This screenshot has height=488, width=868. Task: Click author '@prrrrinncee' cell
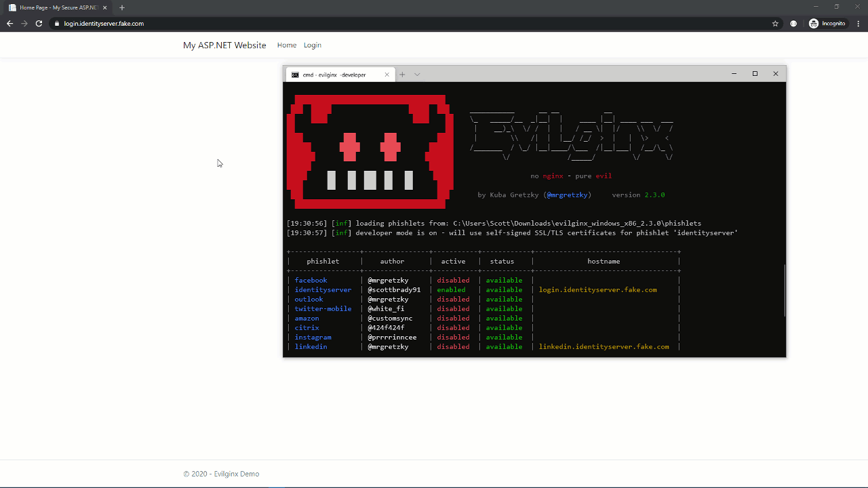(x=392, y=337)
